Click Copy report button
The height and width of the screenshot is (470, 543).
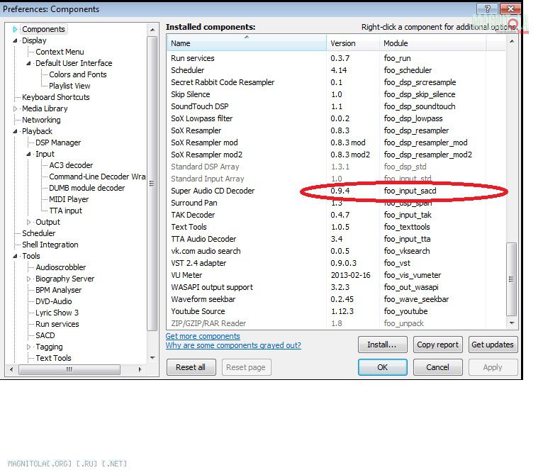pos(437,345)
